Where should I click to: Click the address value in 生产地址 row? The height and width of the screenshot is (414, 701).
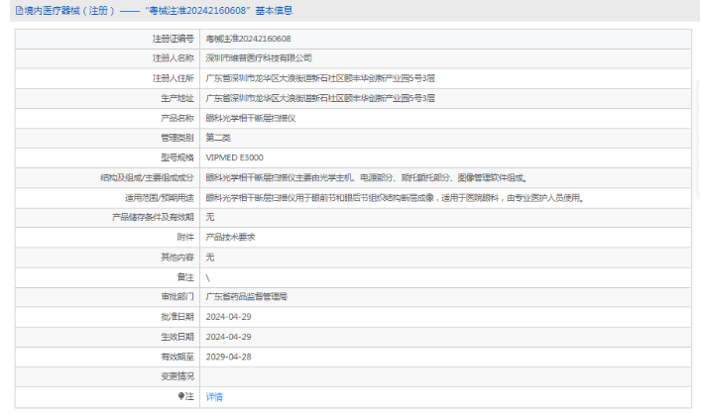tap(320, 98)
